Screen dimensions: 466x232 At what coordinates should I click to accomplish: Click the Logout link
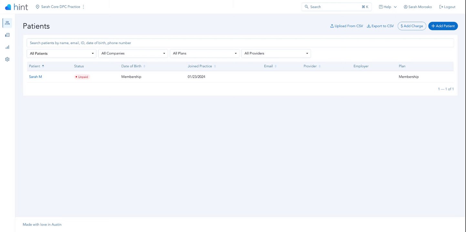[447, 7]
